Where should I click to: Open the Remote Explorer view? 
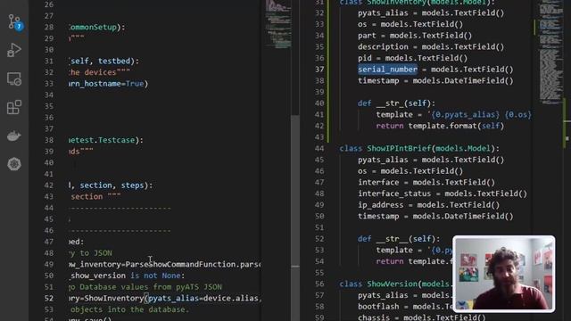(14, 78)
